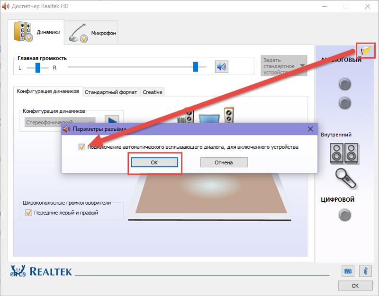Screen dimensions: 379x296
Task: Click the upper analog jack circle
Action: coord(345,84)
